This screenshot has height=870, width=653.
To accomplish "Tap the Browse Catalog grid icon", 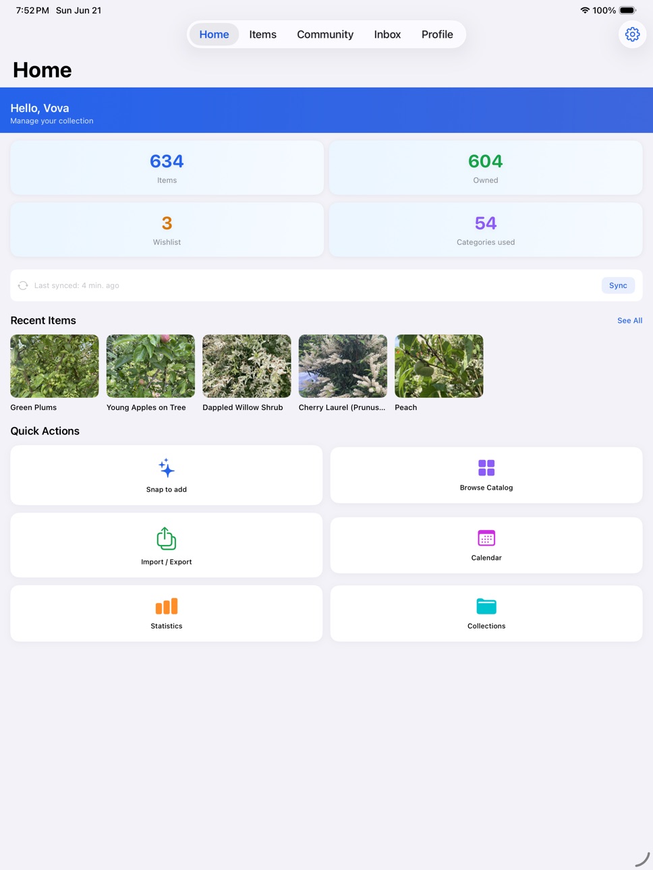I will pos(486,467).
